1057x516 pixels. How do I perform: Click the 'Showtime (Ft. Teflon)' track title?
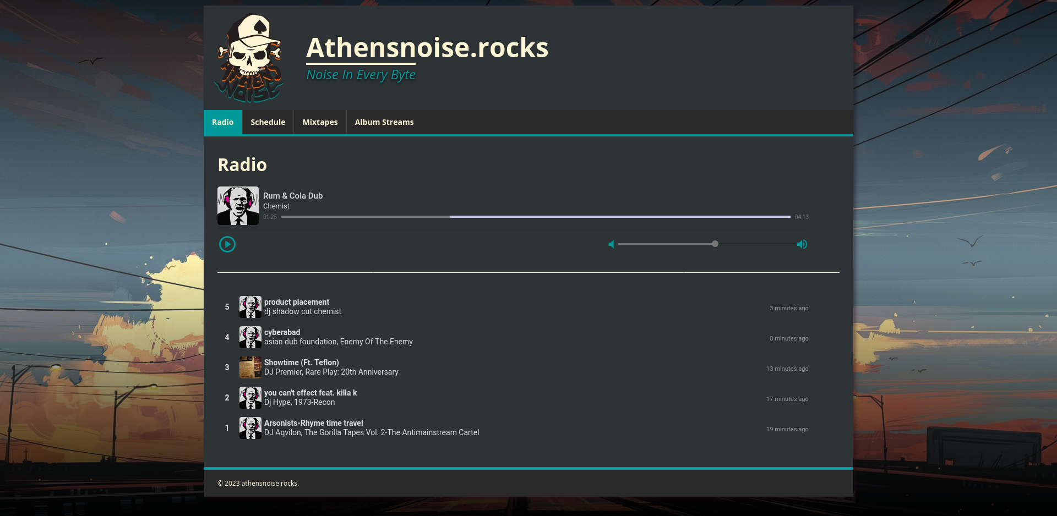click(302, 363)
